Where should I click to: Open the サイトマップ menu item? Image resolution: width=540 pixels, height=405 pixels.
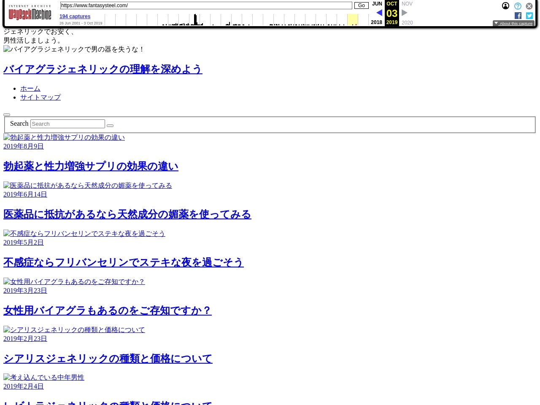(40, 97)
